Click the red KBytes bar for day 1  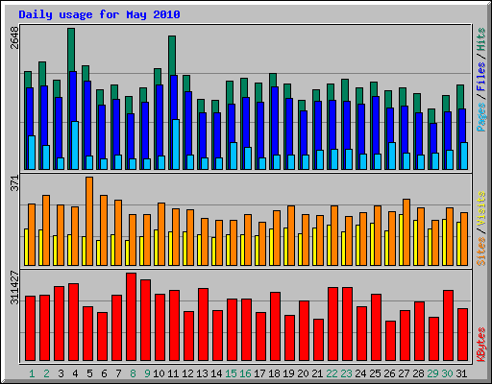tap(30, 328)
